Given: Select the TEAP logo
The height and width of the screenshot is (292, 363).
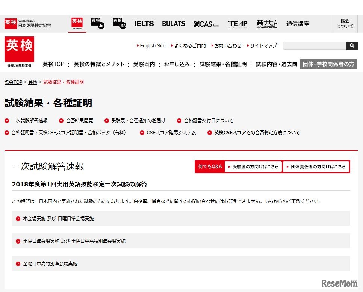Looking at the screenshot, I should [x=237, y=23].
